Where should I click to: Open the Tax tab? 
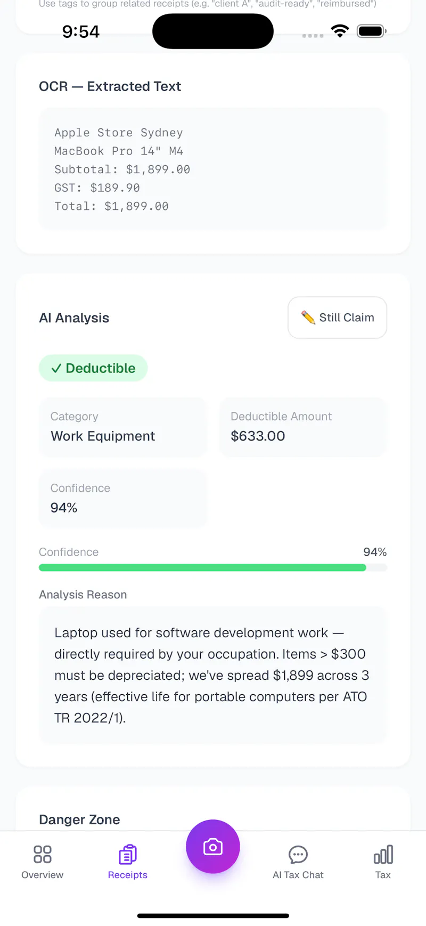383,862
